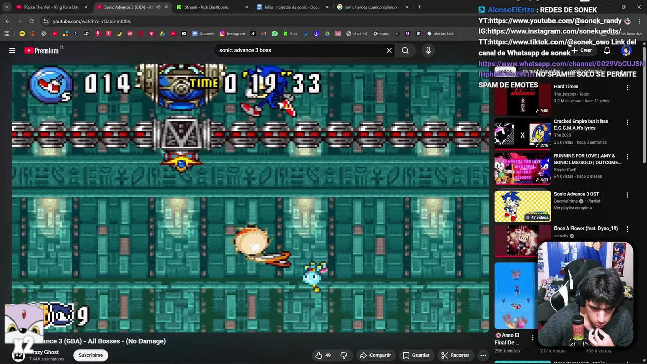Open the WhatsApp bookmark icon
The image size is (647, 364).
[x=274, y=34]
